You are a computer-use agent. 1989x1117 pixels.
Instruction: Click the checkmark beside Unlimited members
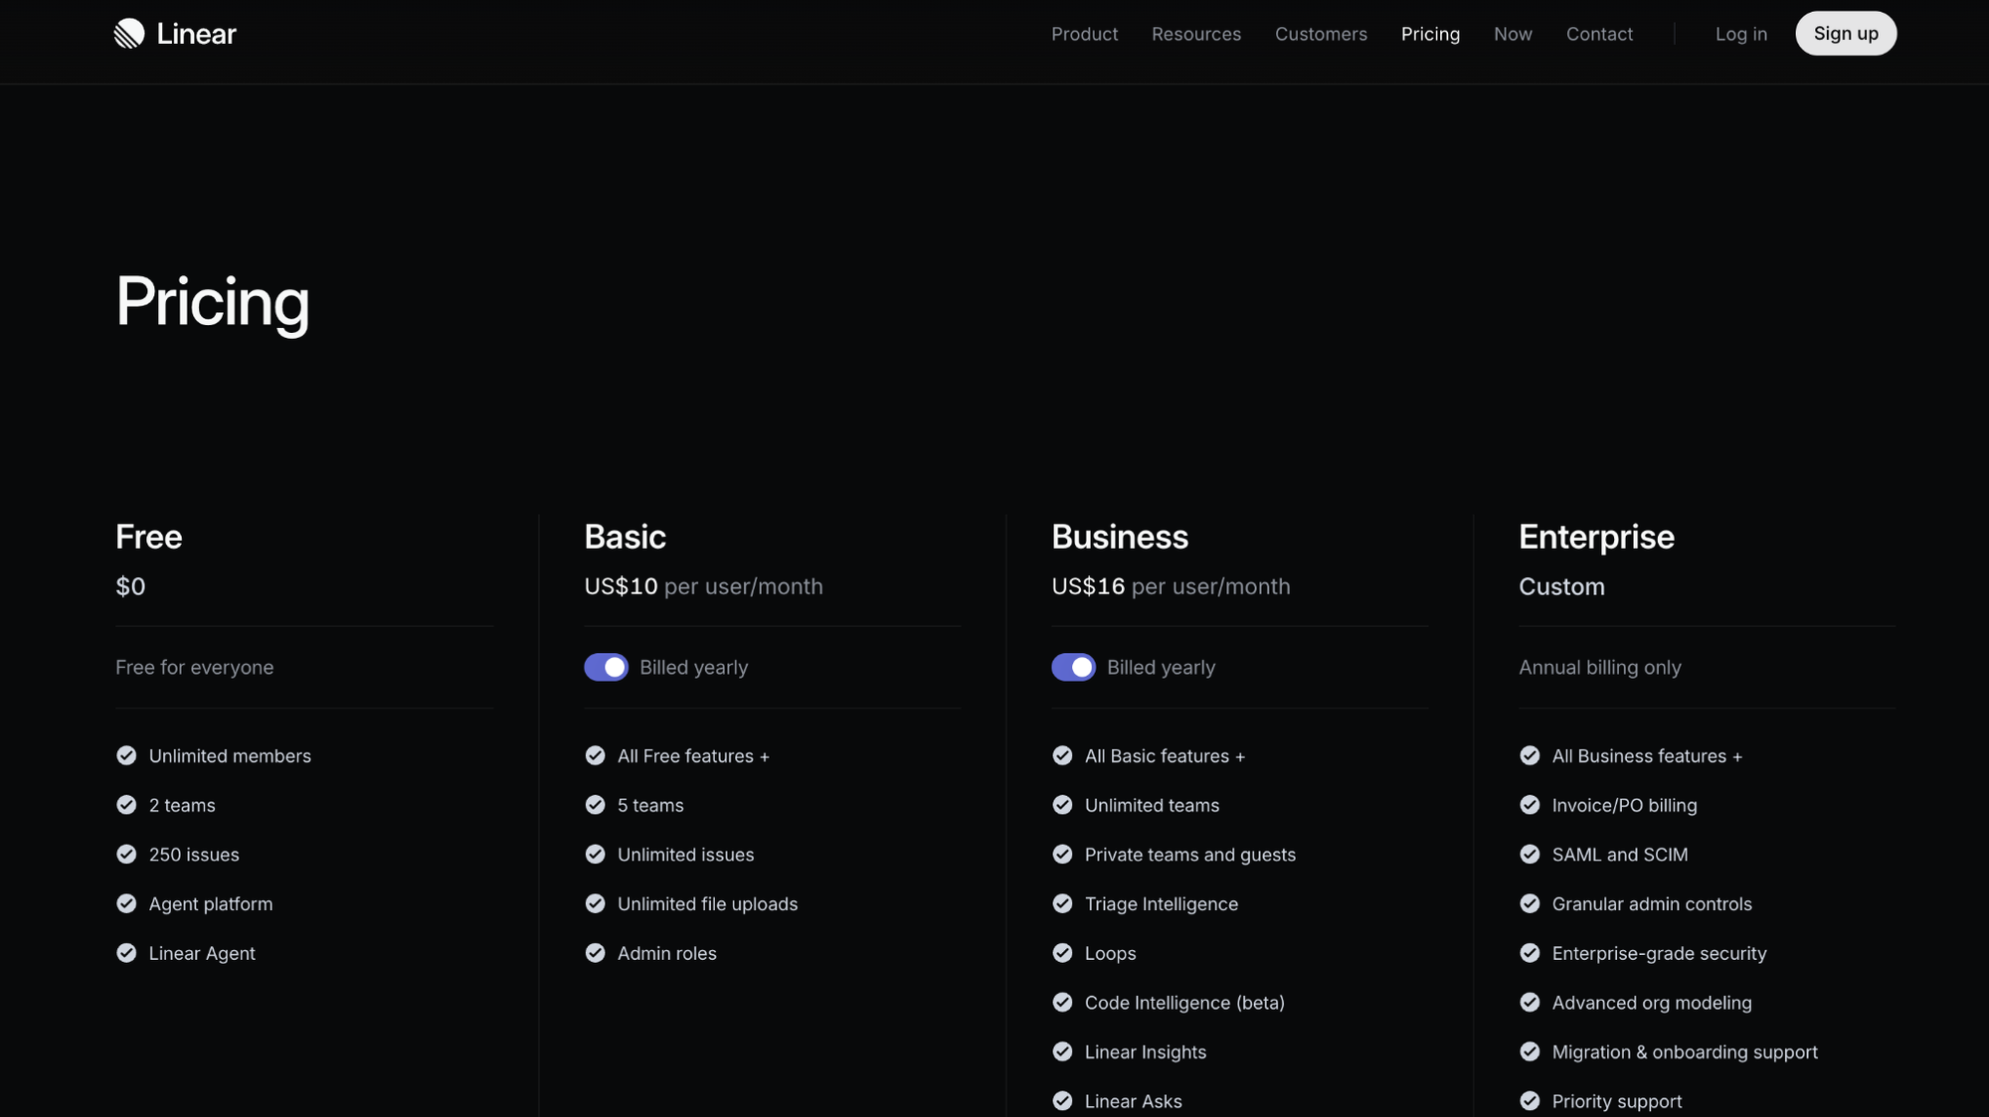[126, 755]
